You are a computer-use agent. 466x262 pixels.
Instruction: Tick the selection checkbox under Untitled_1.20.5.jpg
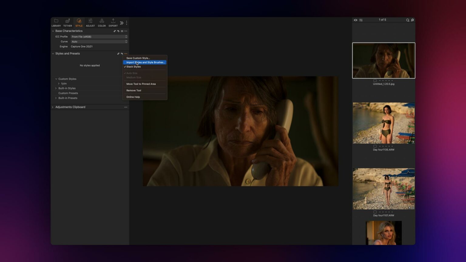pos(375,80)
